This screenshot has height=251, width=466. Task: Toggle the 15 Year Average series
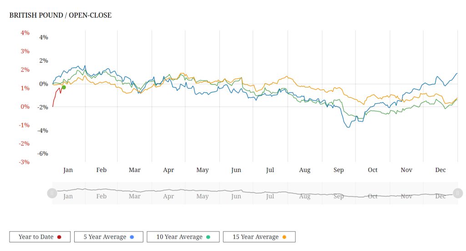(x=259, y=237)
